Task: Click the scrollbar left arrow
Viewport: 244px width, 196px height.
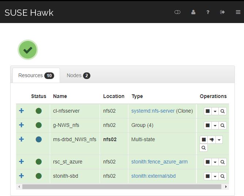Action: [19, 186]
